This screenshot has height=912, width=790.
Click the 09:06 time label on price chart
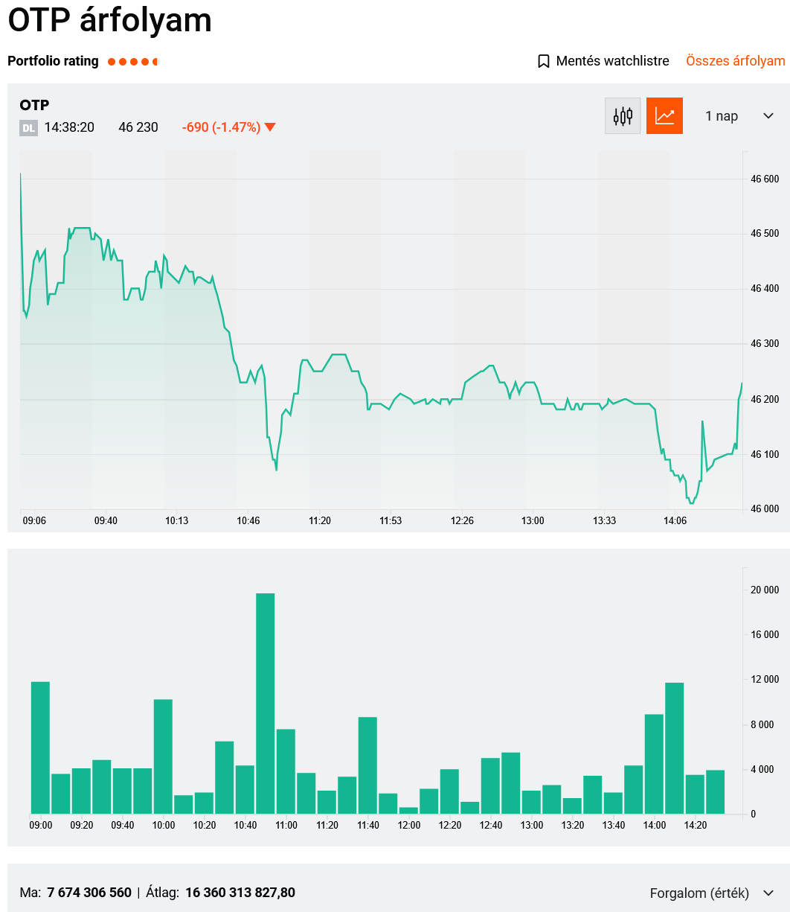(34, 521)
